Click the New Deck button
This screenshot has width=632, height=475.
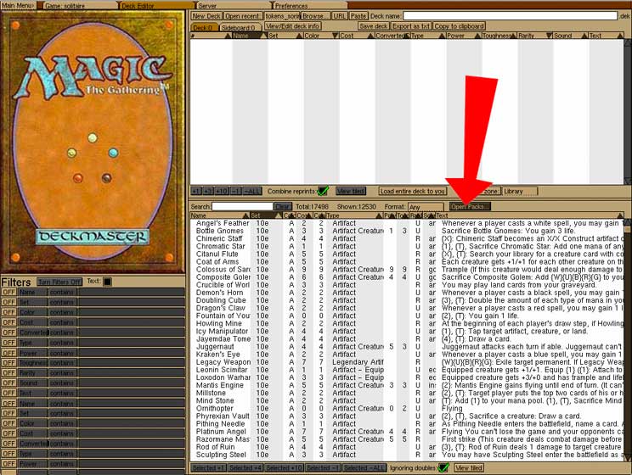pos(206,16)
